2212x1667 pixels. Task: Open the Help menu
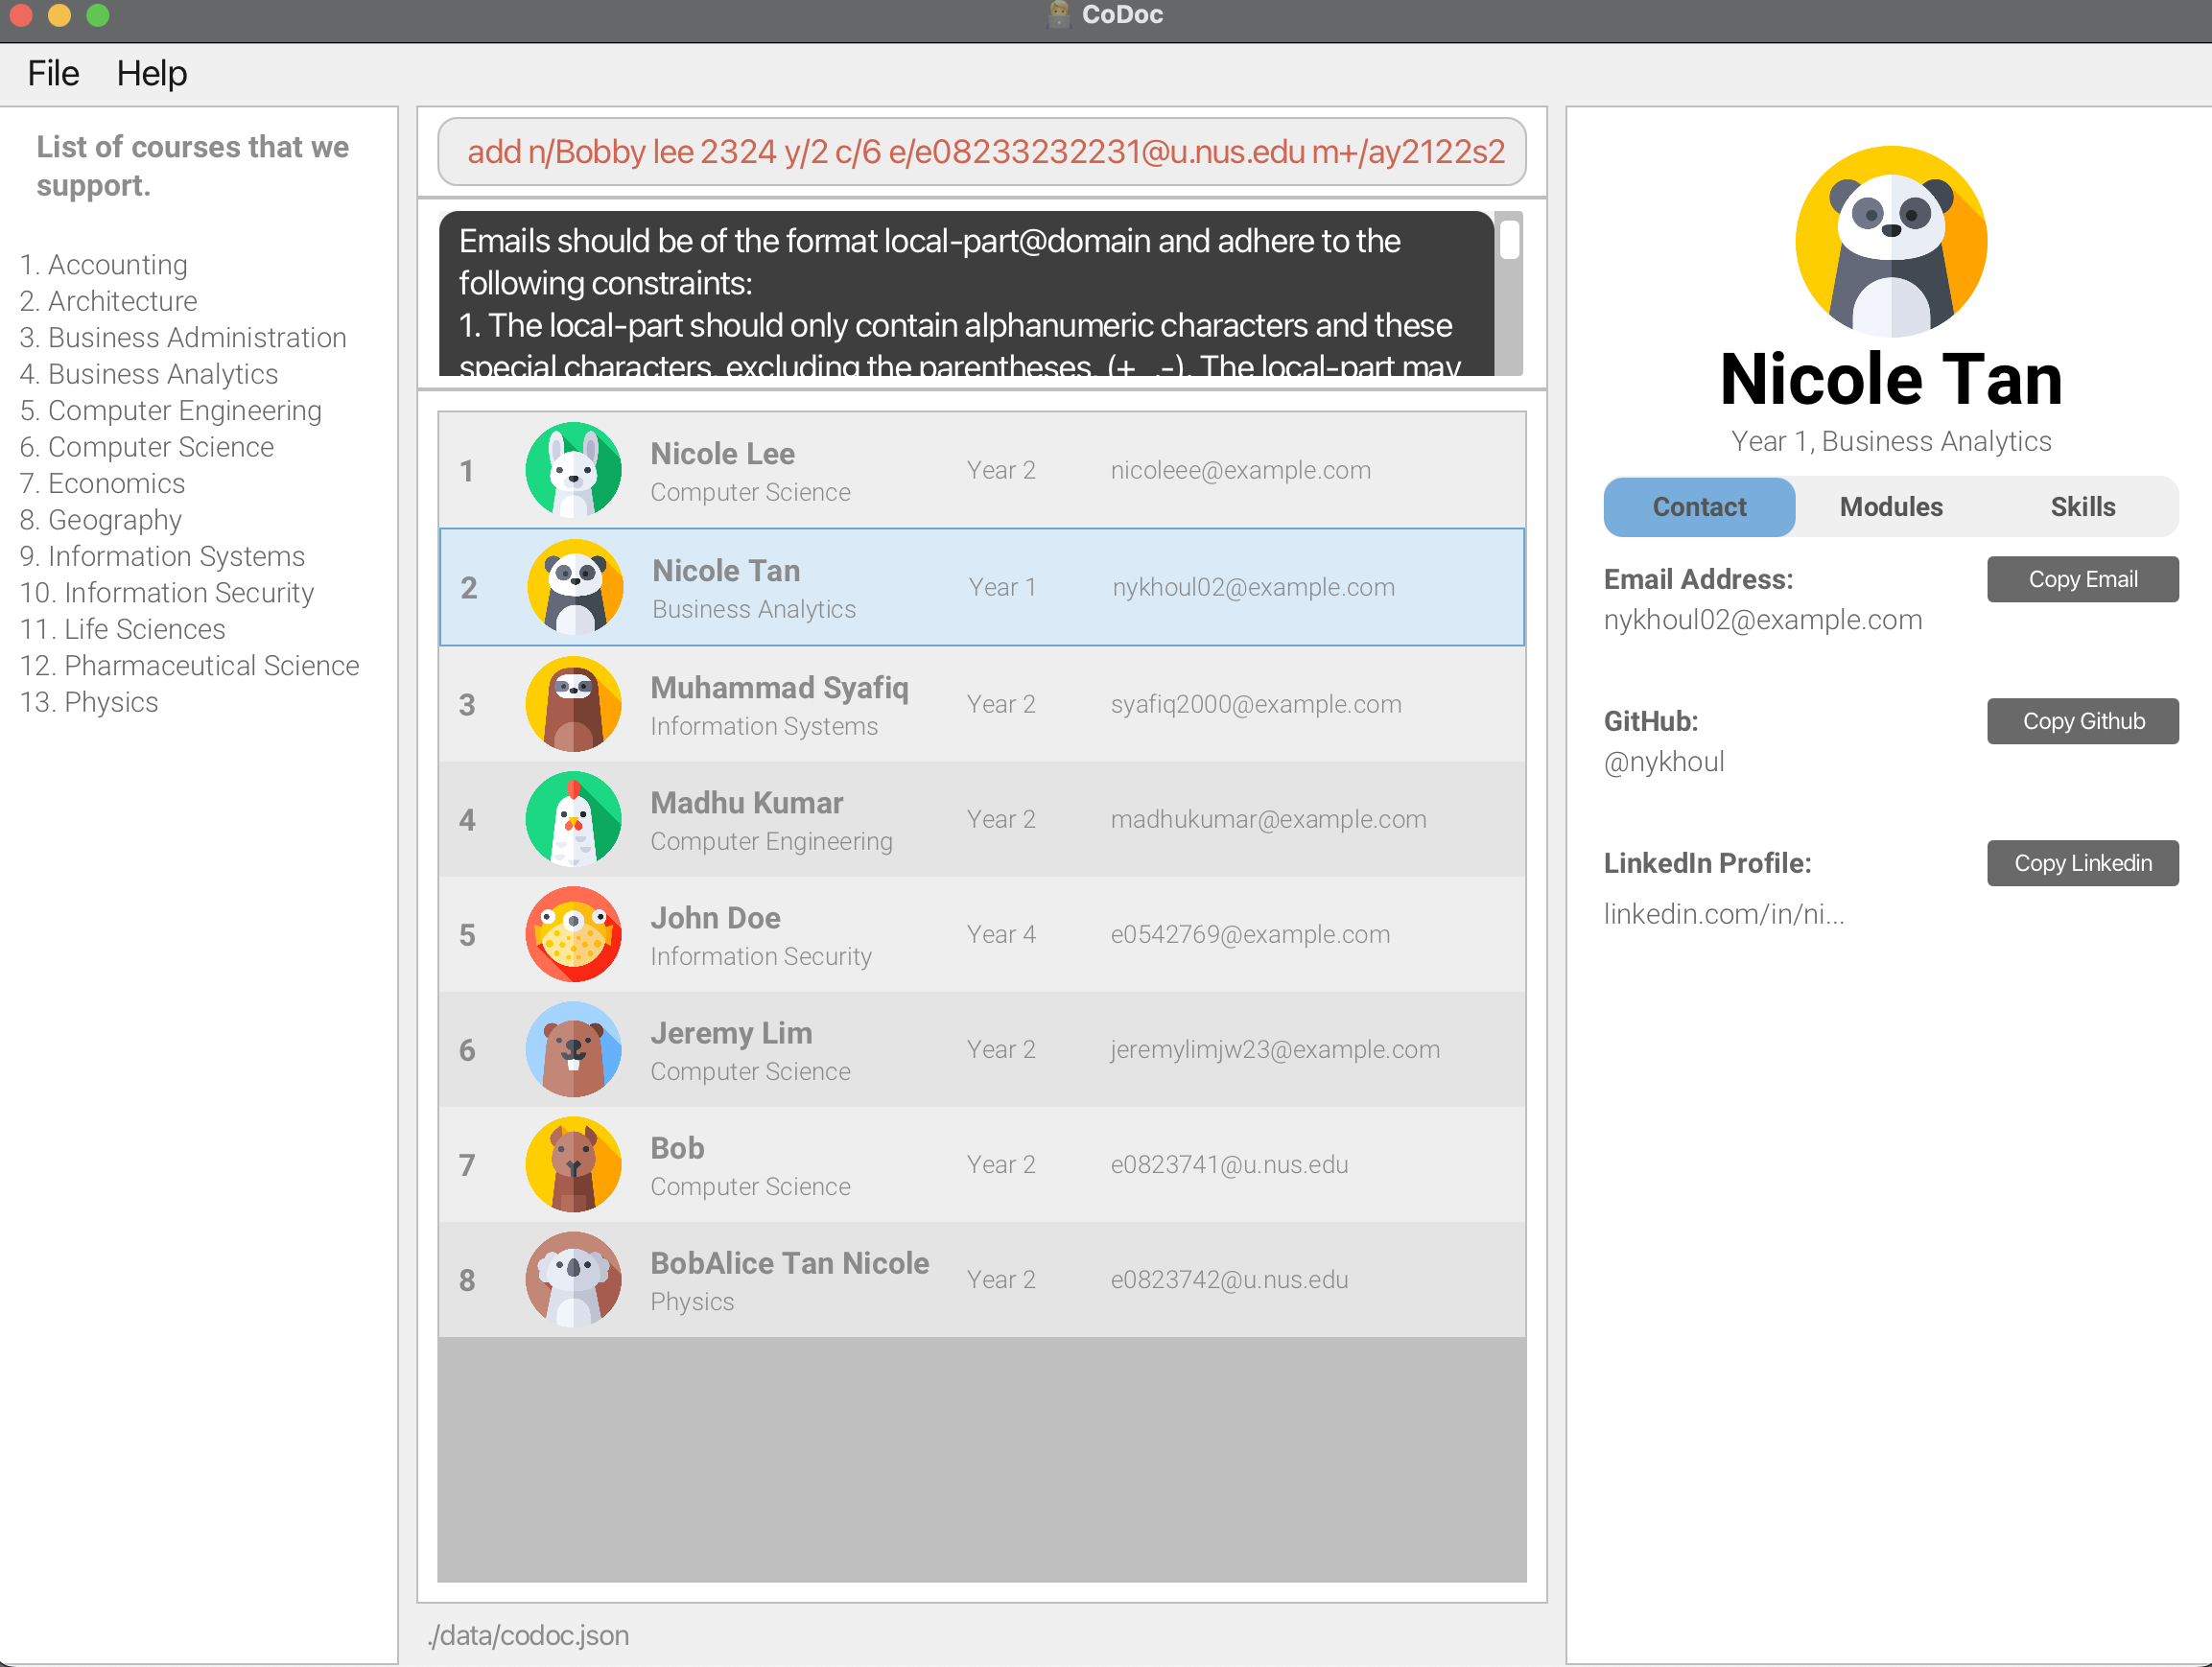pyautogui.click(x=151, y=73)
